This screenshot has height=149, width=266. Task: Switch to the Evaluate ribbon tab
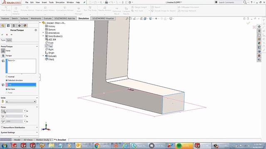tap(47, 18)
